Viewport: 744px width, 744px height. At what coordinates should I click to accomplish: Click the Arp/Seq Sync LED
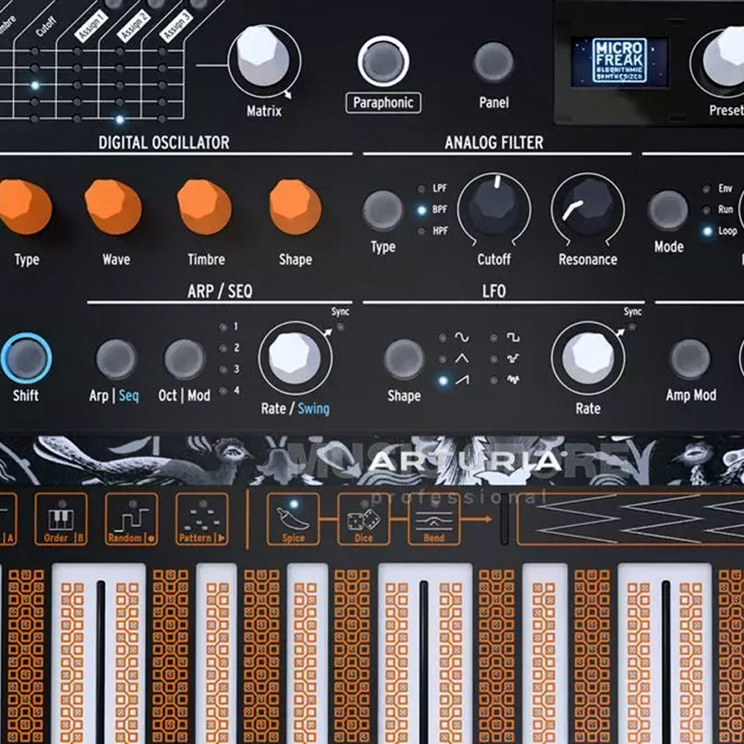point(340,327)
